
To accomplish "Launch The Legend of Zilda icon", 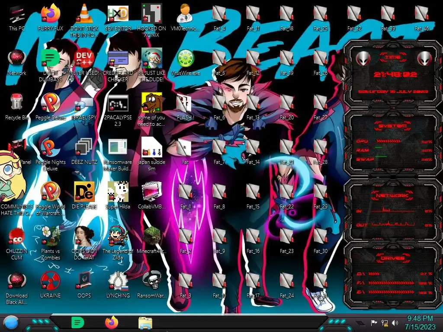I will click(118, 236).
